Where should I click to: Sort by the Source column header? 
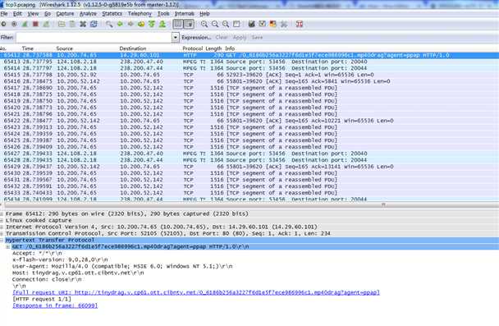click(65, 48)
